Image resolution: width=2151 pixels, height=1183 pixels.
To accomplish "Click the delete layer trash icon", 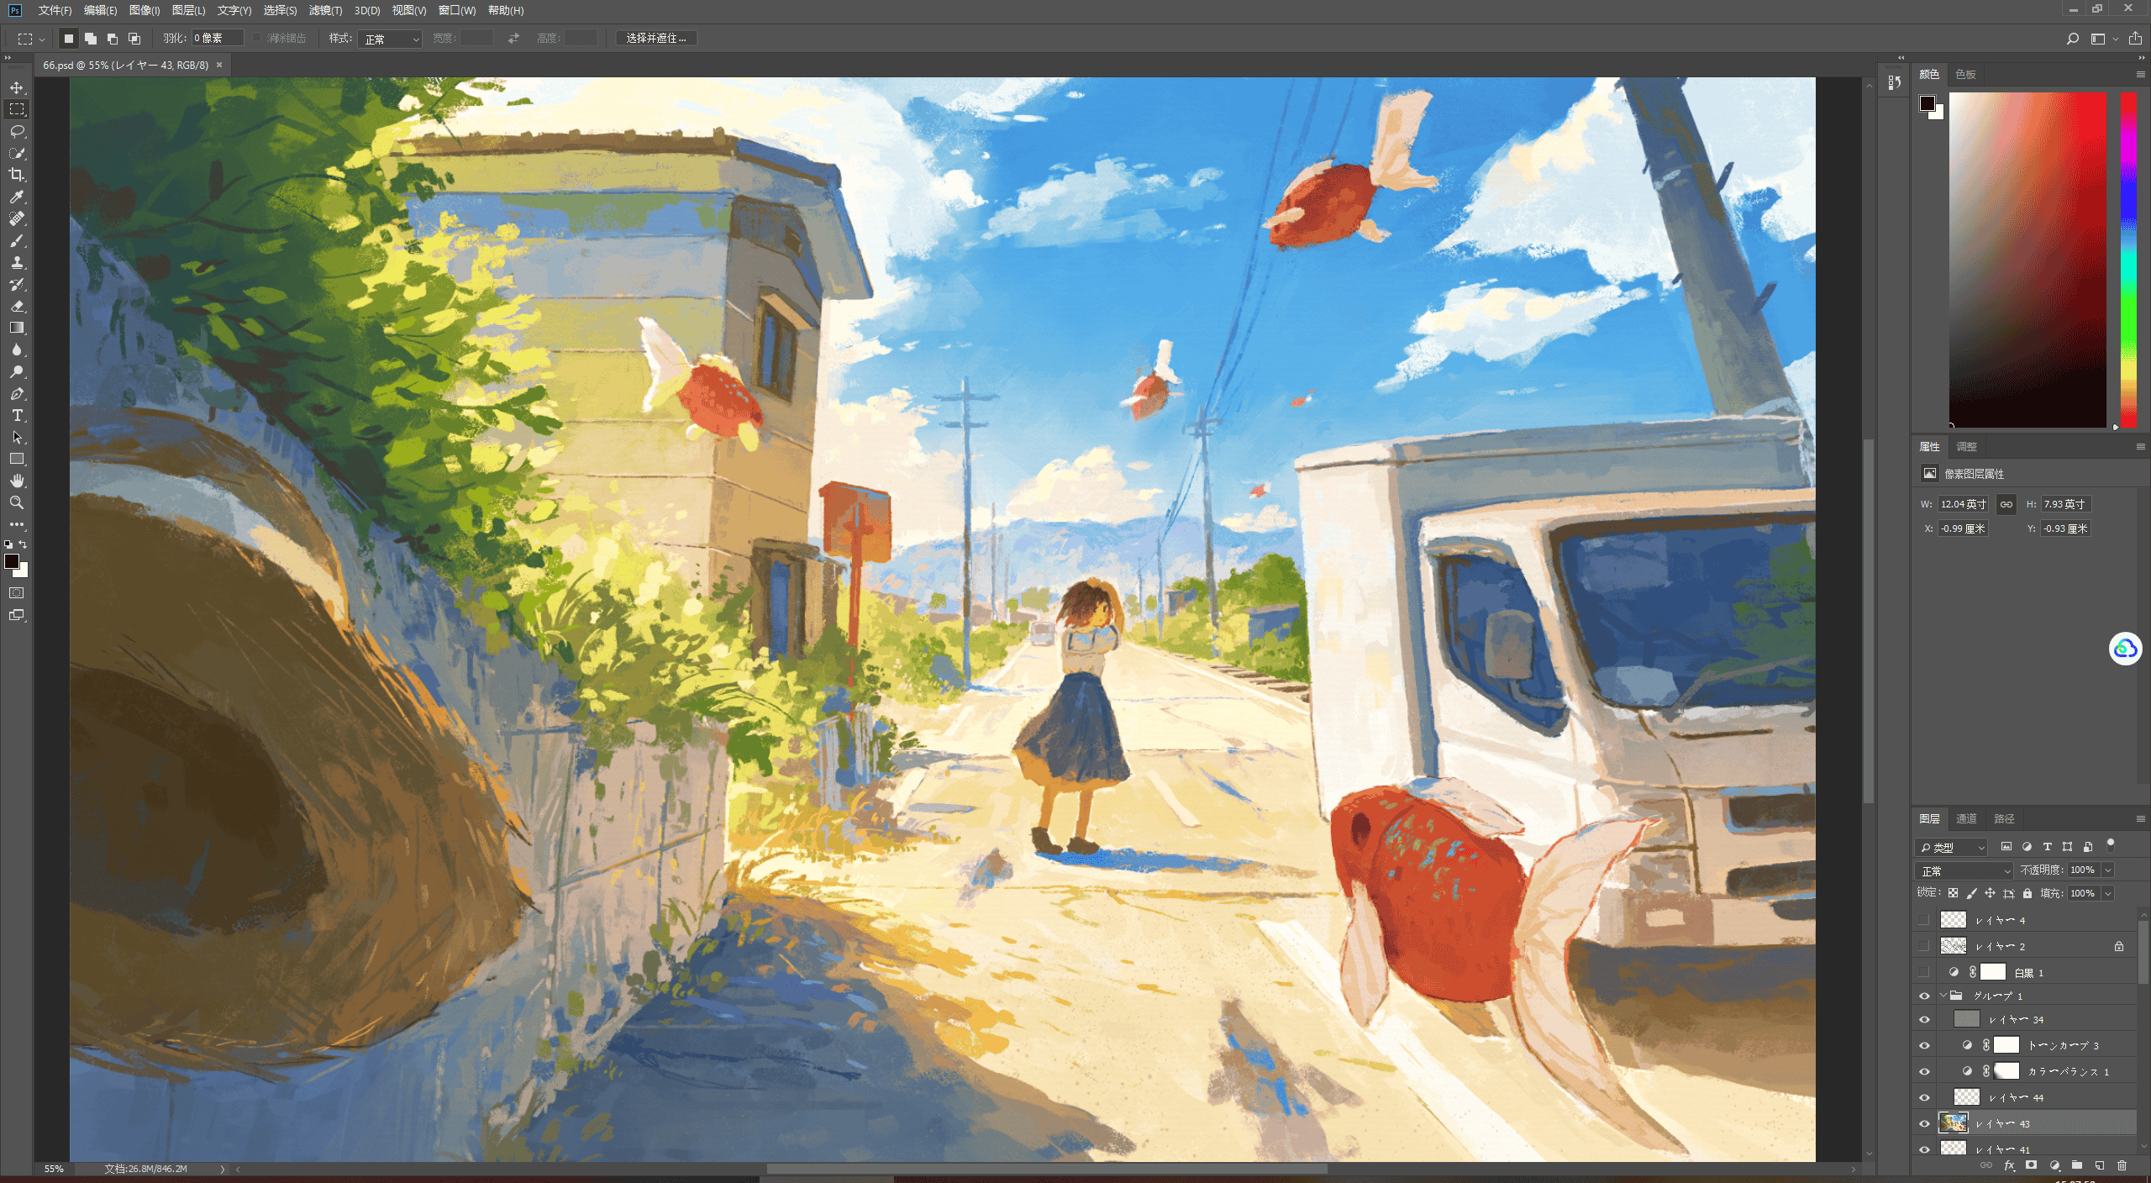I will click(x=2122, y=1165).
